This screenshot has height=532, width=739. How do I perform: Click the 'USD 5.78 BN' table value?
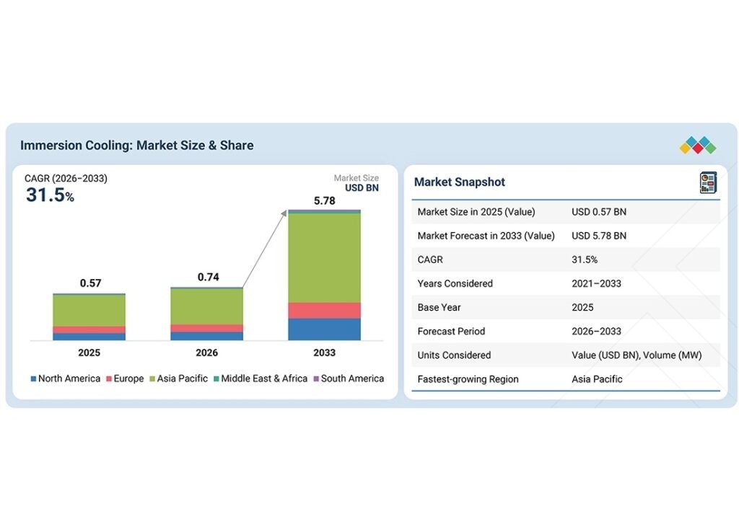(599, 236)
